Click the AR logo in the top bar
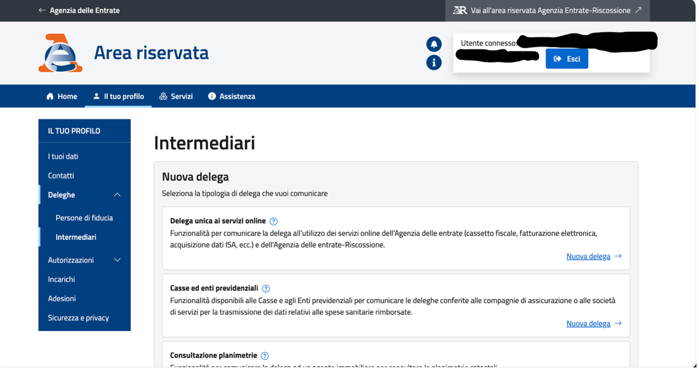The image size is (699, 370). coord(461,10)
